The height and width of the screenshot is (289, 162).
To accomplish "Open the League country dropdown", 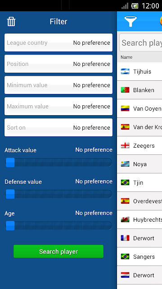I will (58, 42).
